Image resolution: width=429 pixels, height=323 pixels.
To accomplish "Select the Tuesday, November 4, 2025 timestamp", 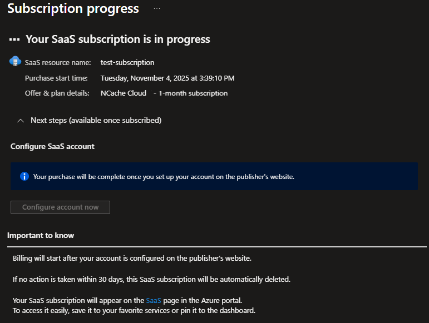I will click(x=167, y=78).
